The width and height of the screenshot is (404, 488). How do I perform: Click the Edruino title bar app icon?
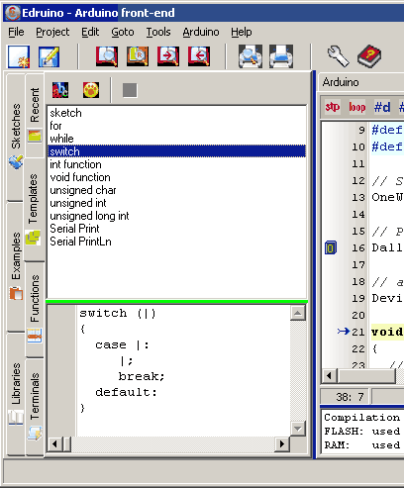point(13,13)
